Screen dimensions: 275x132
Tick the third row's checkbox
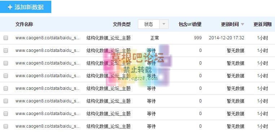6,63
